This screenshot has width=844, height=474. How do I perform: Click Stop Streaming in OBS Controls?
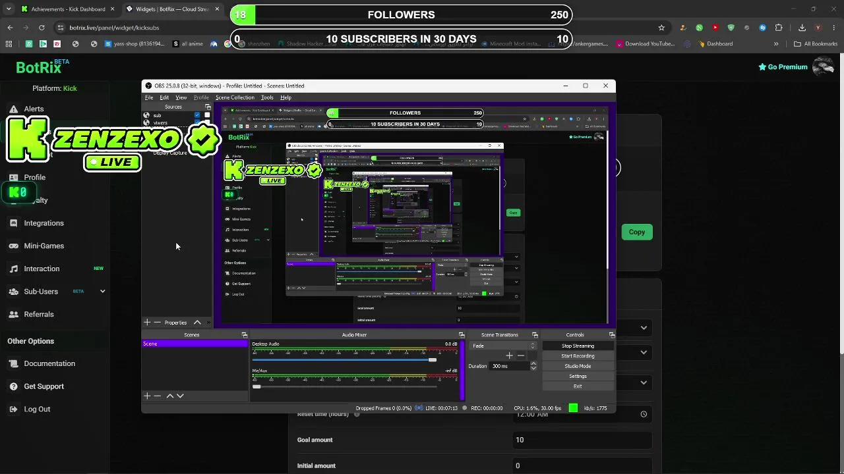(x=578, y=346)
